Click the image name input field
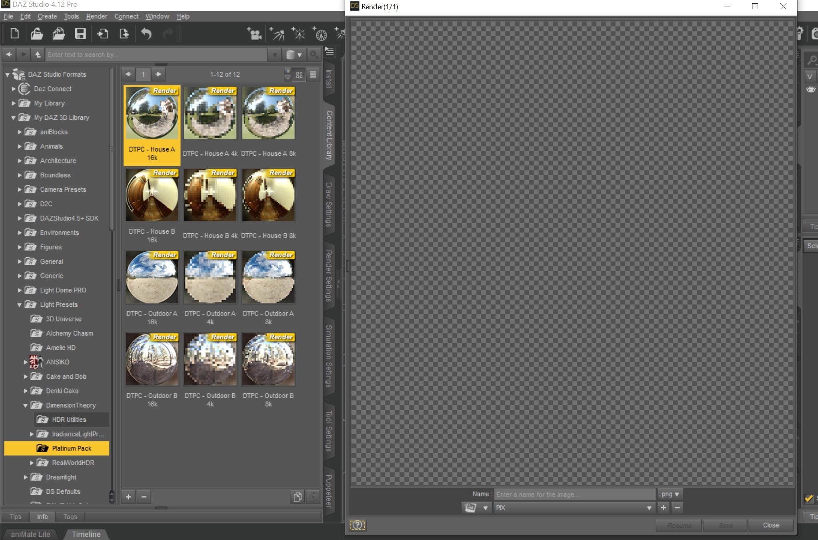Image resolution: width=818 pixels, height=540 pixels. [x=575, y=494]
